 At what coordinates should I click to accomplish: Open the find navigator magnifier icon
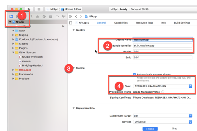pyautogui.click(x=31, y=16)
